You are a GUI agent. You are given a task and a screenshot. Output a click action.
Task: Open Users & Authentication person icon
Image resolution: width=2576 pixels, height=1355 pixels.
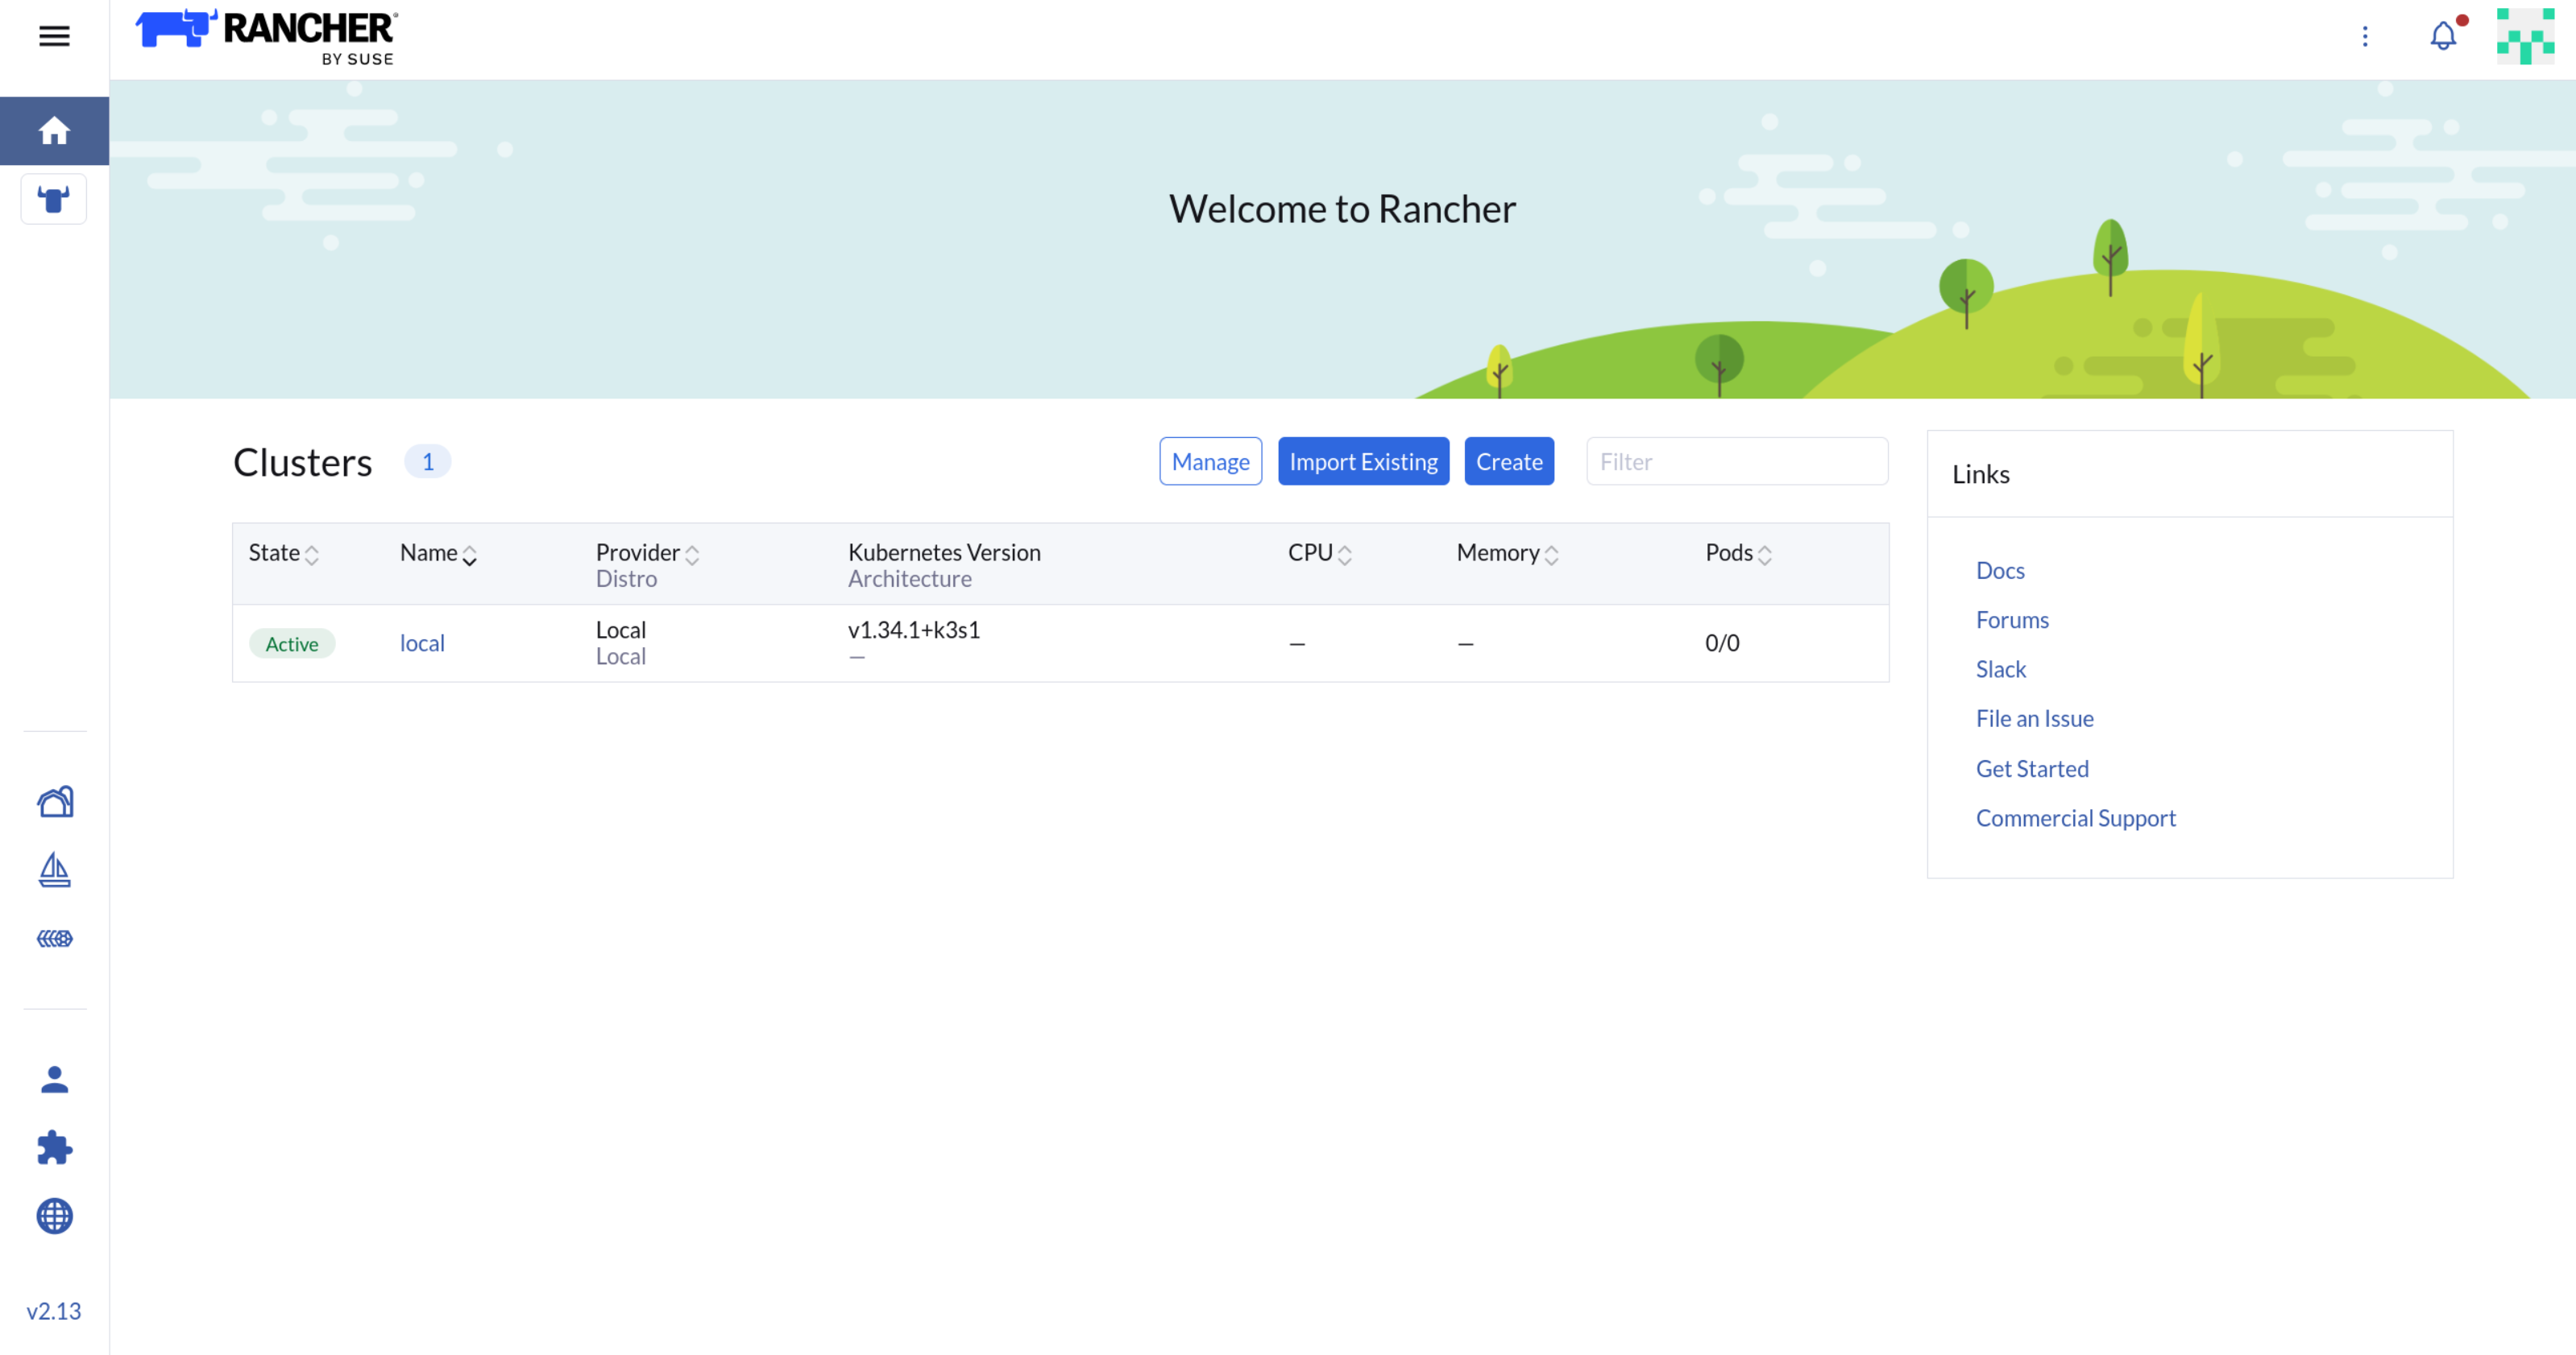54,1079
